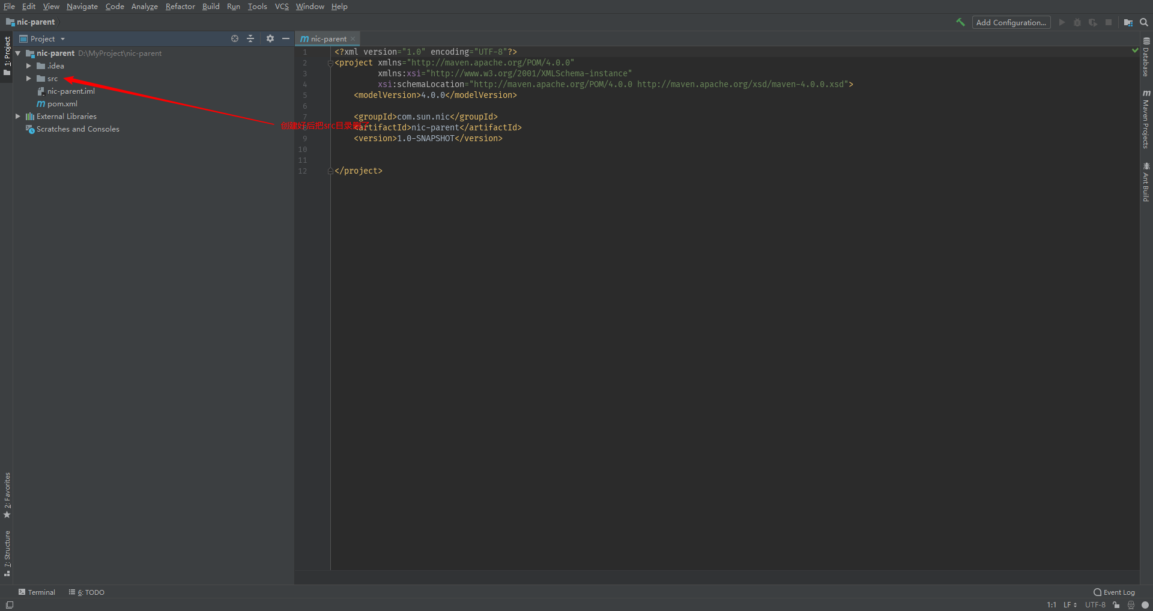Open the UTF-8 encoding selector
The width and height of the screenshot is (1153, 611).
(x=1095, y=605)
